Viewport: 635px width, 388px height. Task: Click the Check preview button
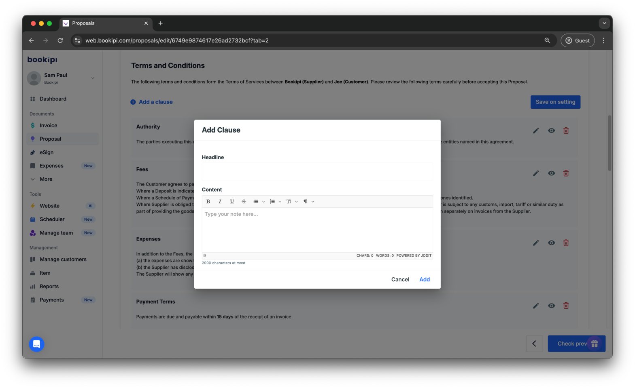tap(576, 344)
